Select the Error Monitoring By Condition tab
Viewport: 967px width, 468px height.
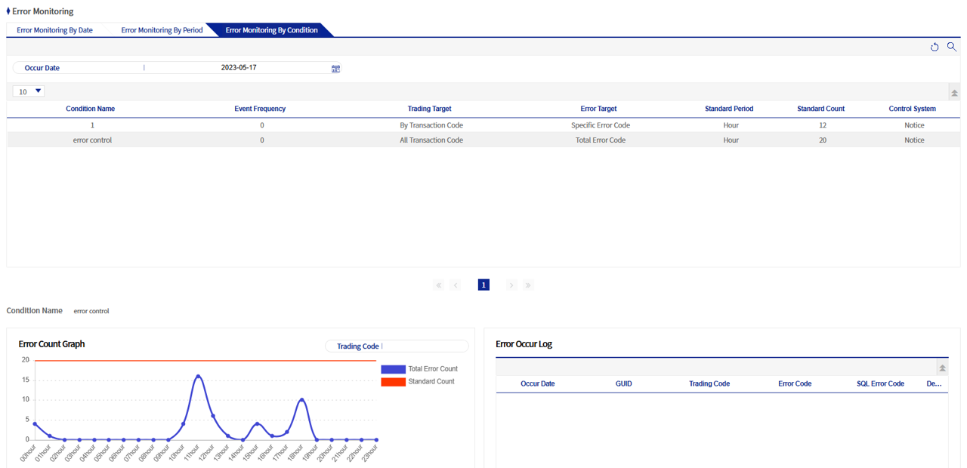tap(271, 30)
